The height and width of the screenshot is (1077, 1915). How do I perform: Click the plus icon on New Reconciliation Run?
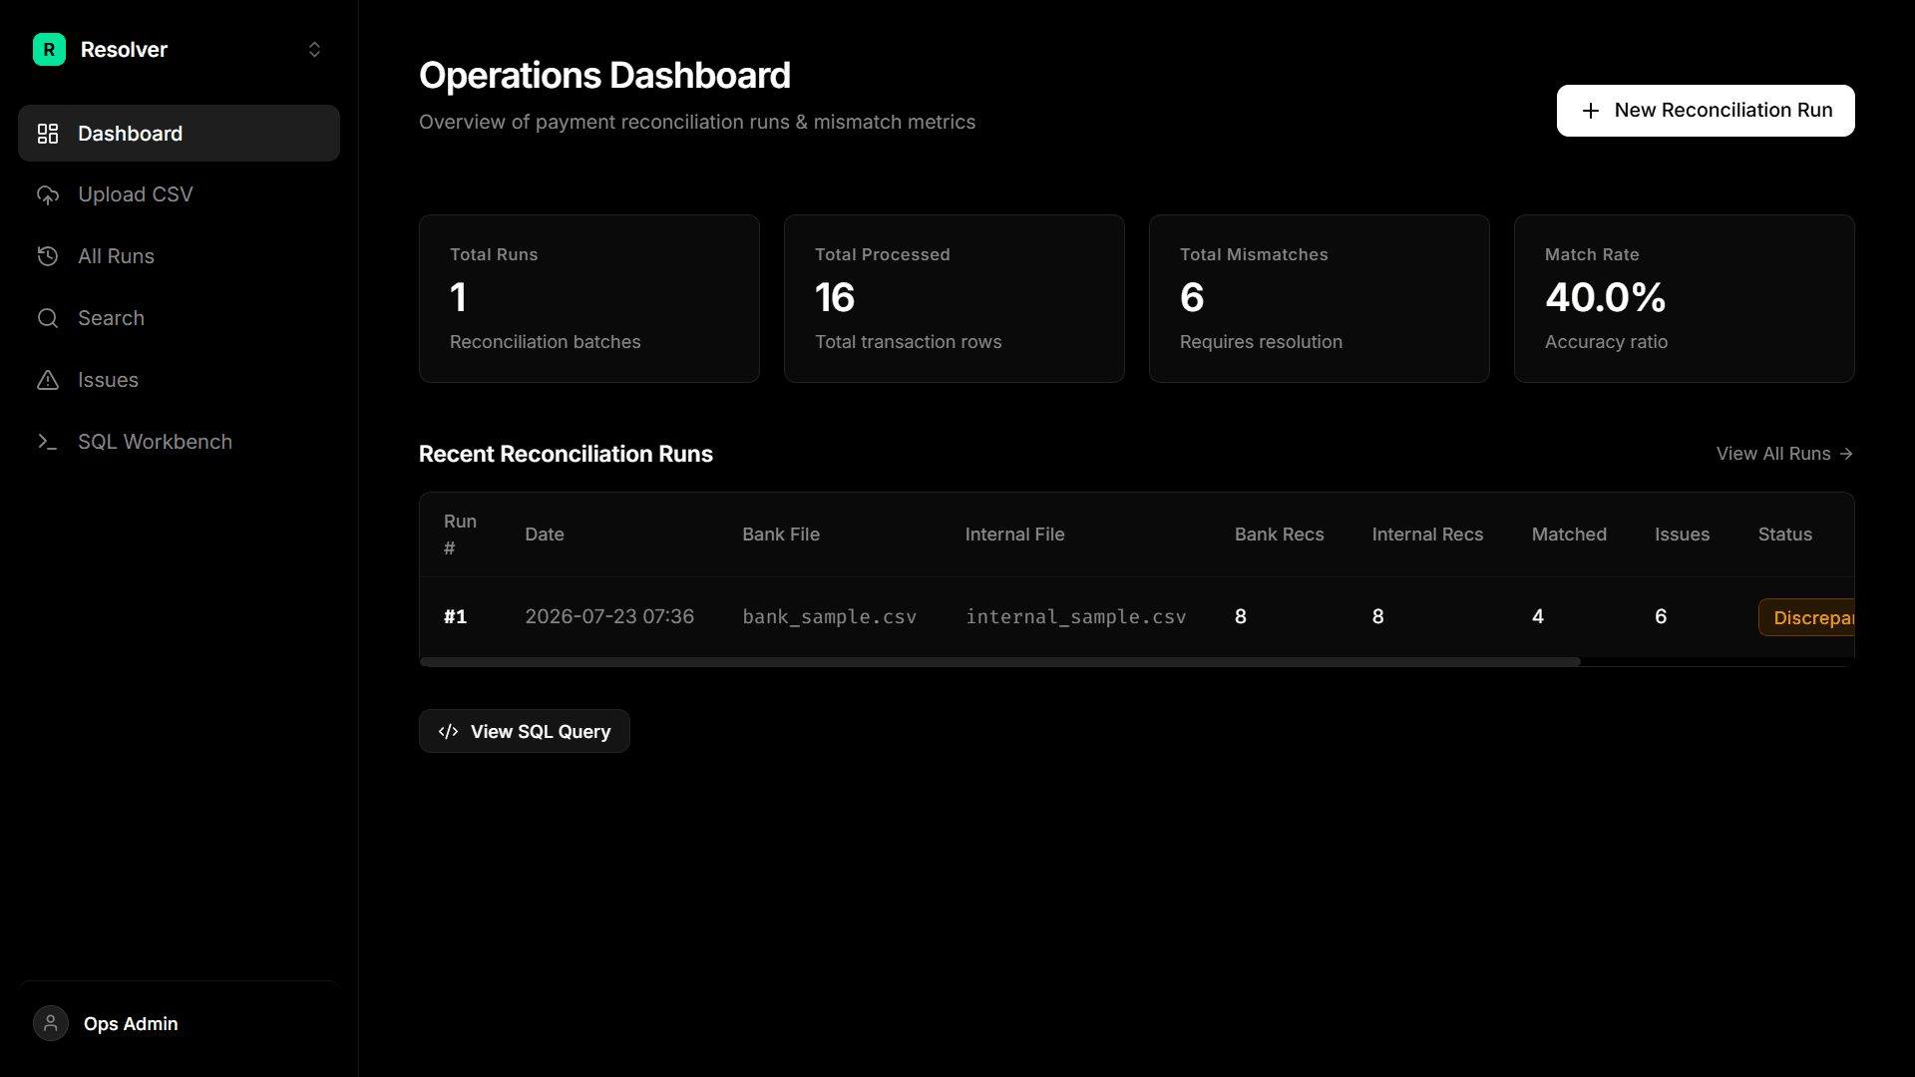pyautogui.click(x=1591, y=111)
